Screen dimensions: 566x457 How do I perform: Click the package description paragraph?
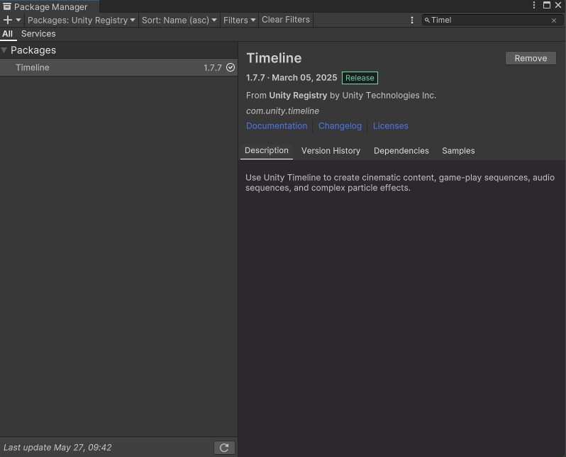(x=400, y=183)
